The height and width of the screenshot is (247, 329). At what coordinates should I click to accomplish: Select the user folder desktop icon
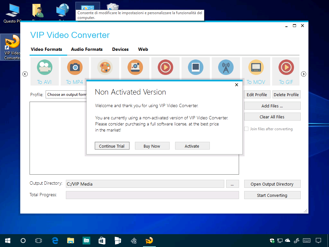[38, 11]
